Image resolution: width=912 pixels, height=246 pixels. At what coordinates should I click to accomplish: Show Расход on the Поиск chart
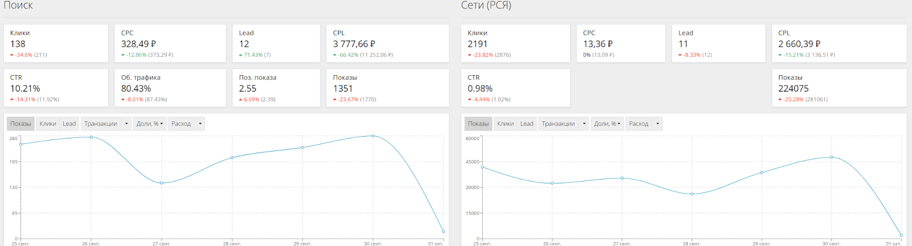(x=181, y=124)
